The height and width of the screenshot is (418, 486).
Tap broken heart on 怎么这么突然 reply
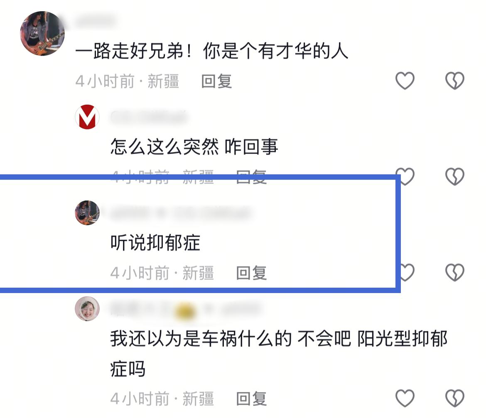pos(455,176)
